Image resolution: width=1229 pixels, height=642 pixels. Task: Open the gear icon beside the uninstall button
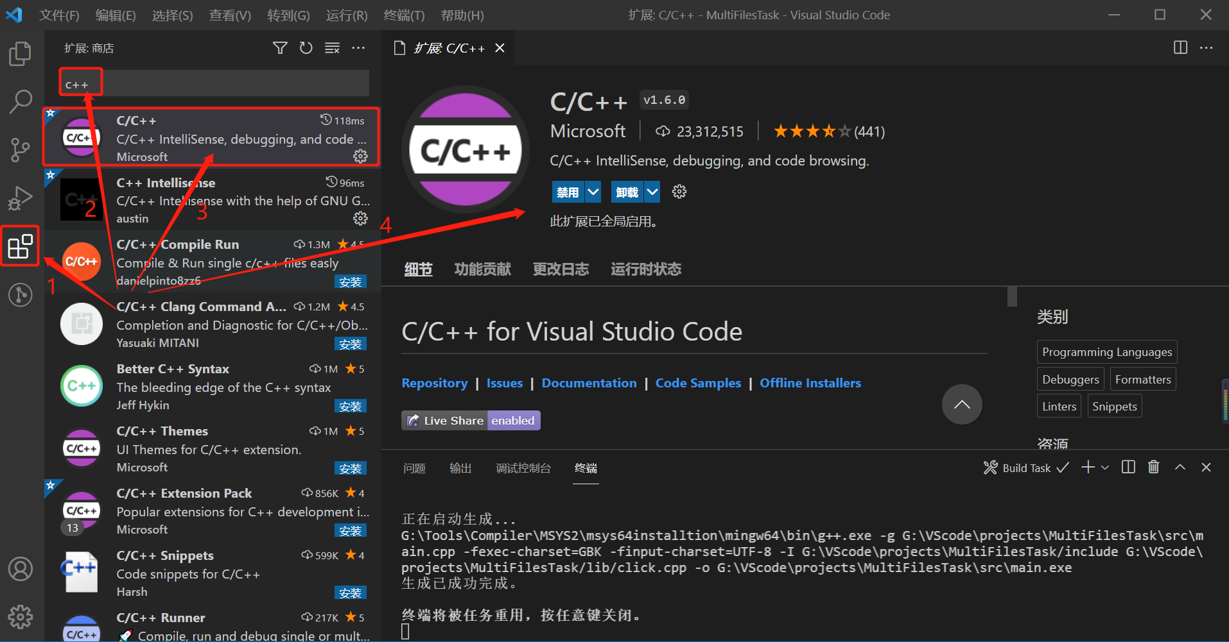tap(679, 192)
